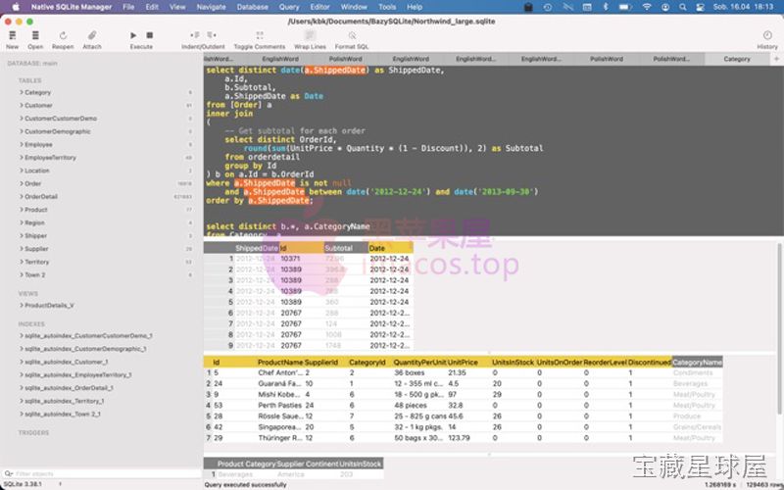Viewport: 784px width, 490px height.
Task: Click the Wrap Lines toolbar icon
Action: pyautogui.click(x=310, y=35)
